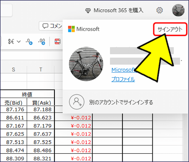Select cell with value 87.513

[x=14, y=142]
